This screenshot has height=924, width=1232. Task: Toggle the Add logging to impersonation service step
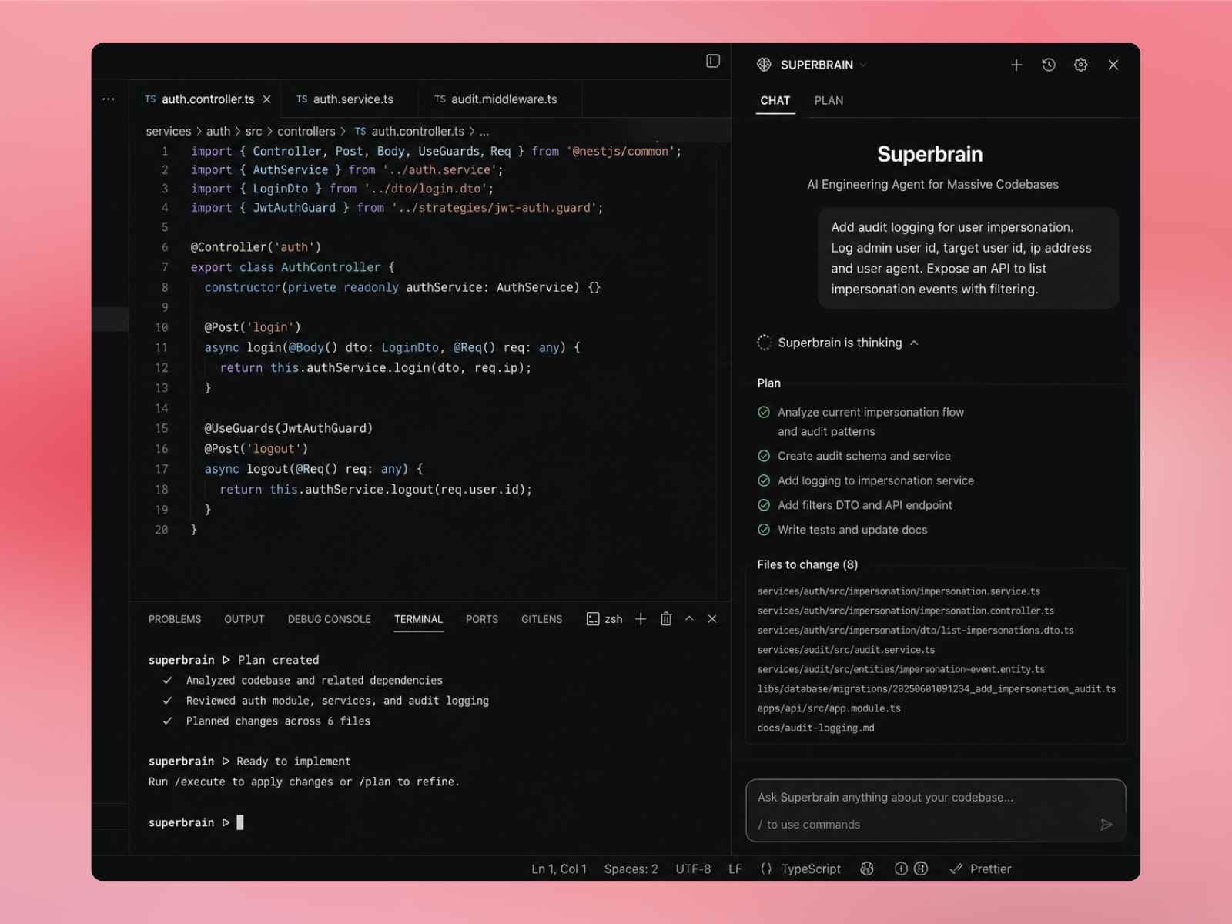pyautogui.click(x=764, y=480)
